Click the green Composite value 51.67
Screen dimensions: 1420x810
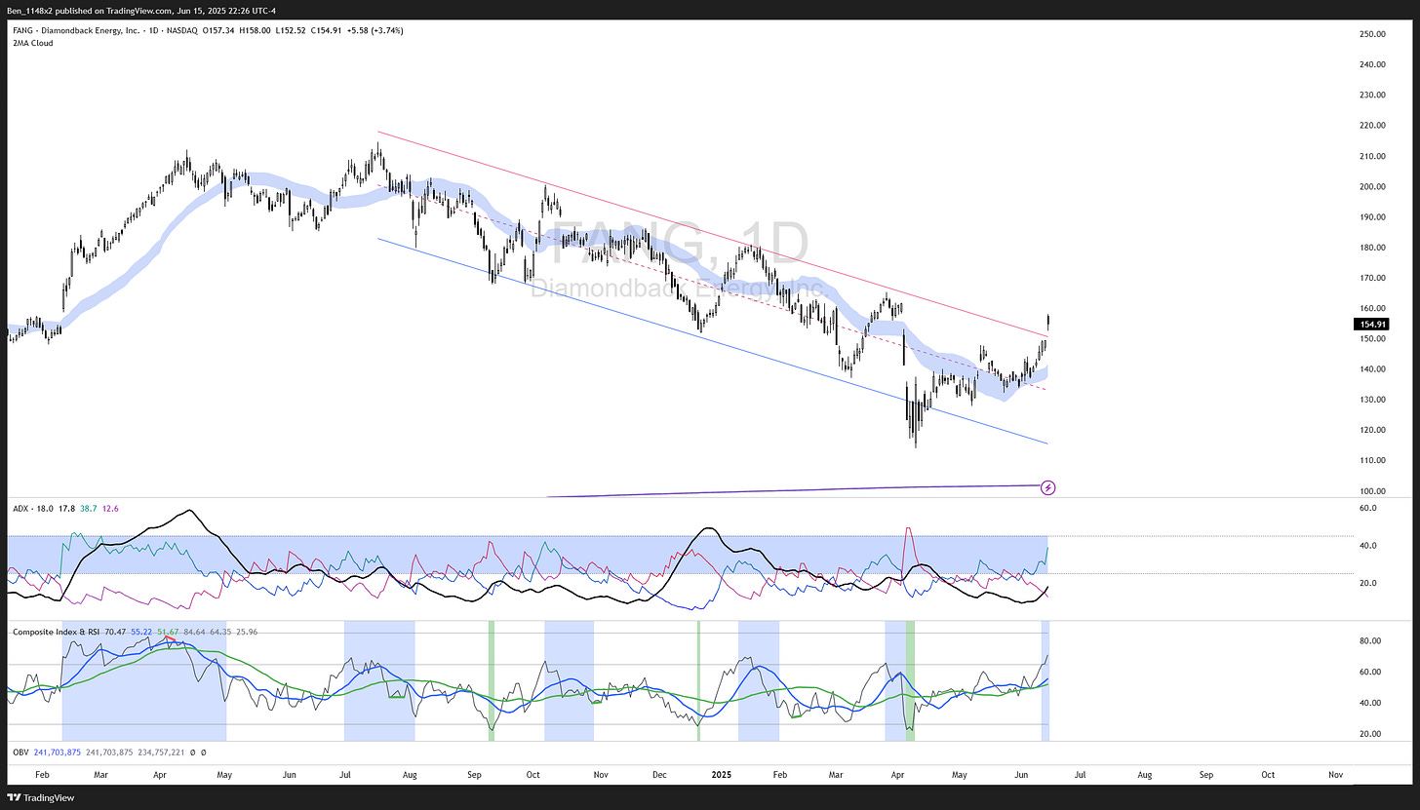coord(168,632)
